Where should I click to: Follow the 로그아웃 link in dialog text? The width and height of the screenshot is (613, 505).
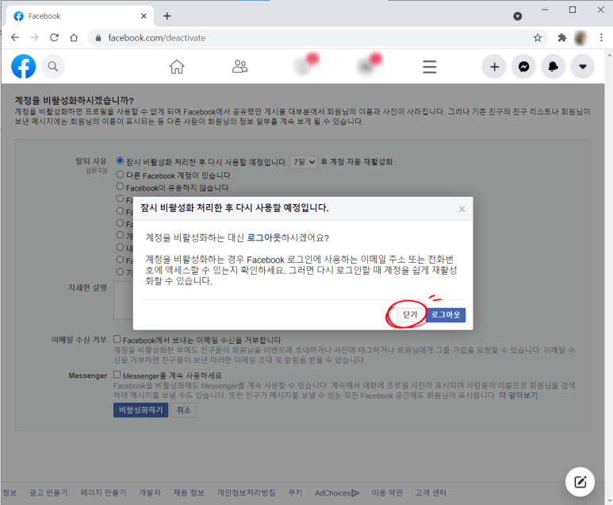[x=264, y=237]
